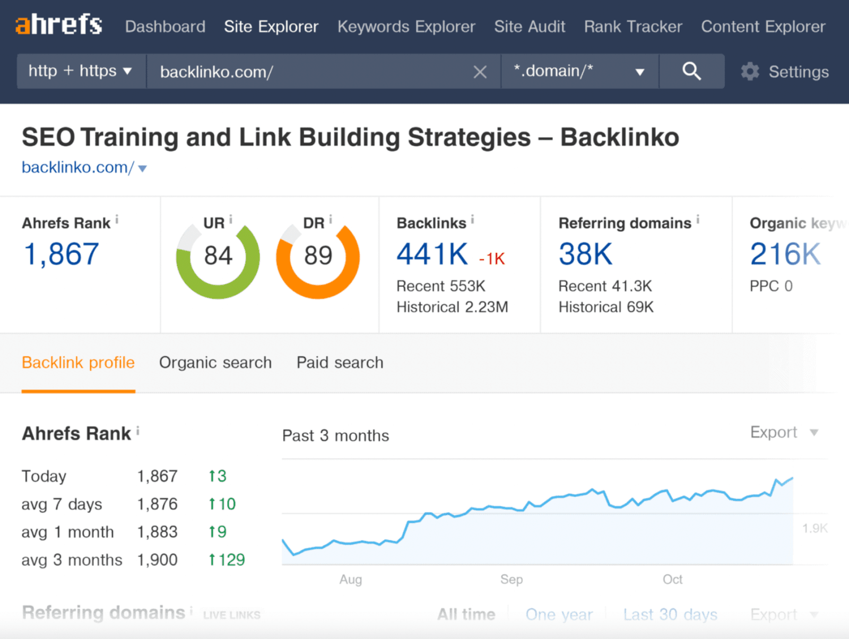Show info tooltip next to UR
The image size is (849, 639).
[230, 219]
